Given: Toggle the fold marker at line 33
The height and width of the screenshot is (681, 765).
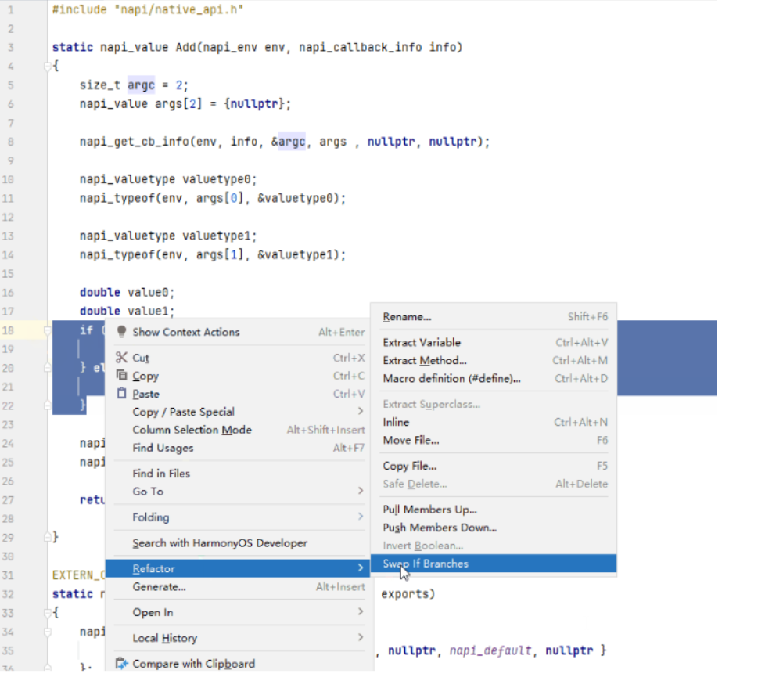Looking at the screenshot, I should pyautogui.click(x=47, y=613).
